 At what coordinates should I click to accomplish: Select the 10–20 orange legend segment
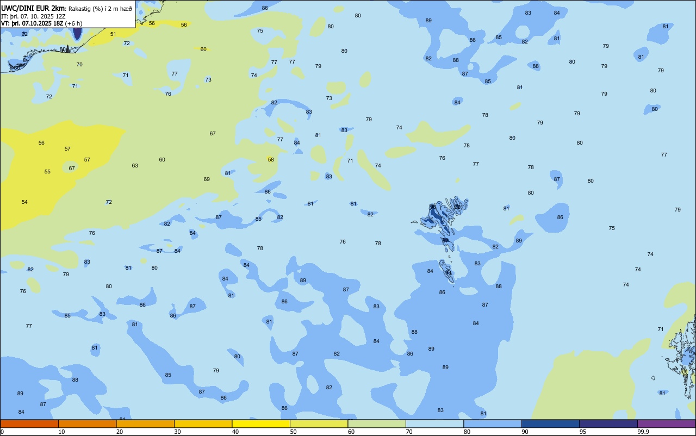pyautogui.click(x=87, y=423)
